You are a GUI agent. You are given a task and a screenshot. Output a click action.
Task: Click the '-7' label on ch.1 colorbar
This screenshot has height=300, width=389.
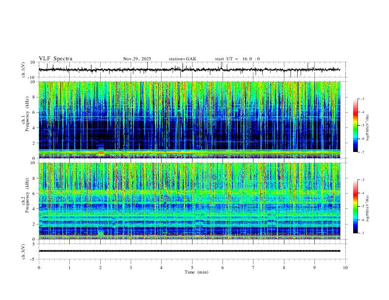(x=362, y=152)
